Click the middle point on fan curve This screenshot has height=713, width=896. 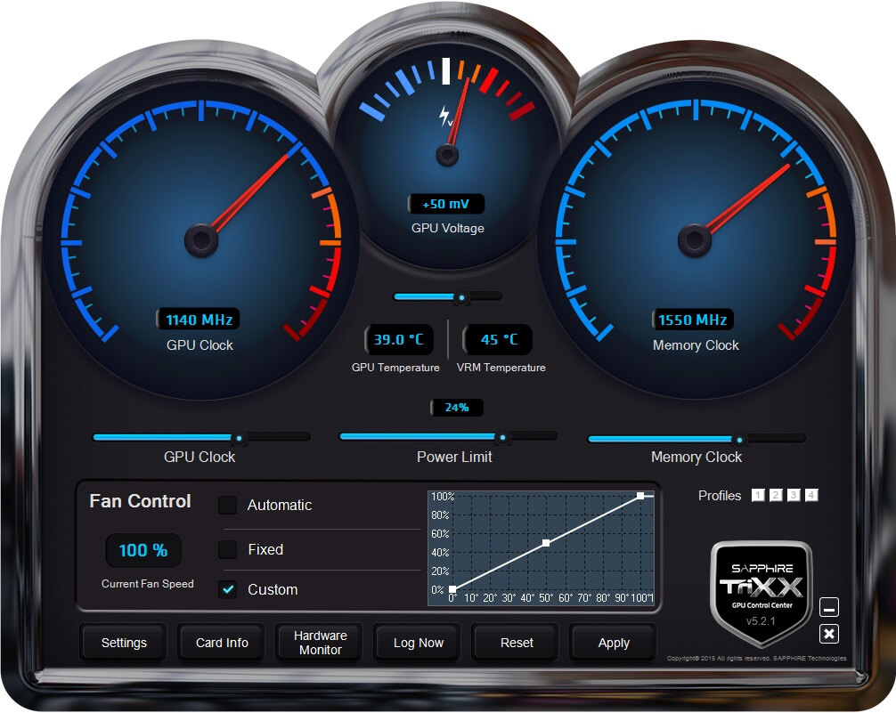click(546, 543)
